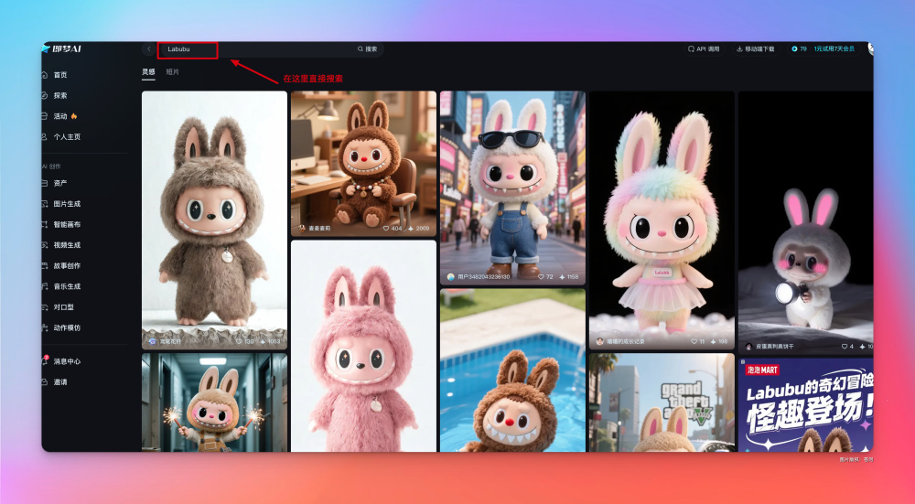Click the 搜索 magnifier search button

[x=368, y=49]
